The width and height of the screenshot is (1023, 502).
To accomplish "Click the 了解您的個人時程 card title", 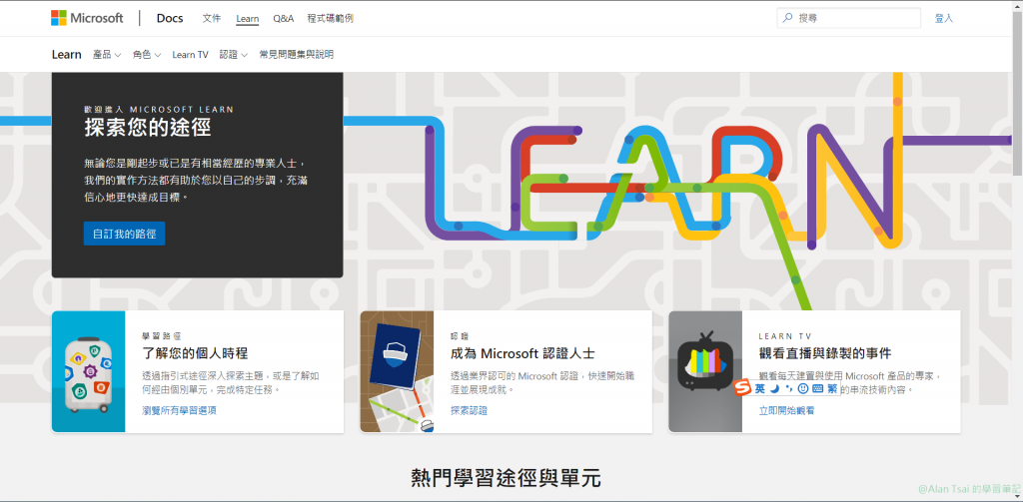I will click(x=195, y=354).
